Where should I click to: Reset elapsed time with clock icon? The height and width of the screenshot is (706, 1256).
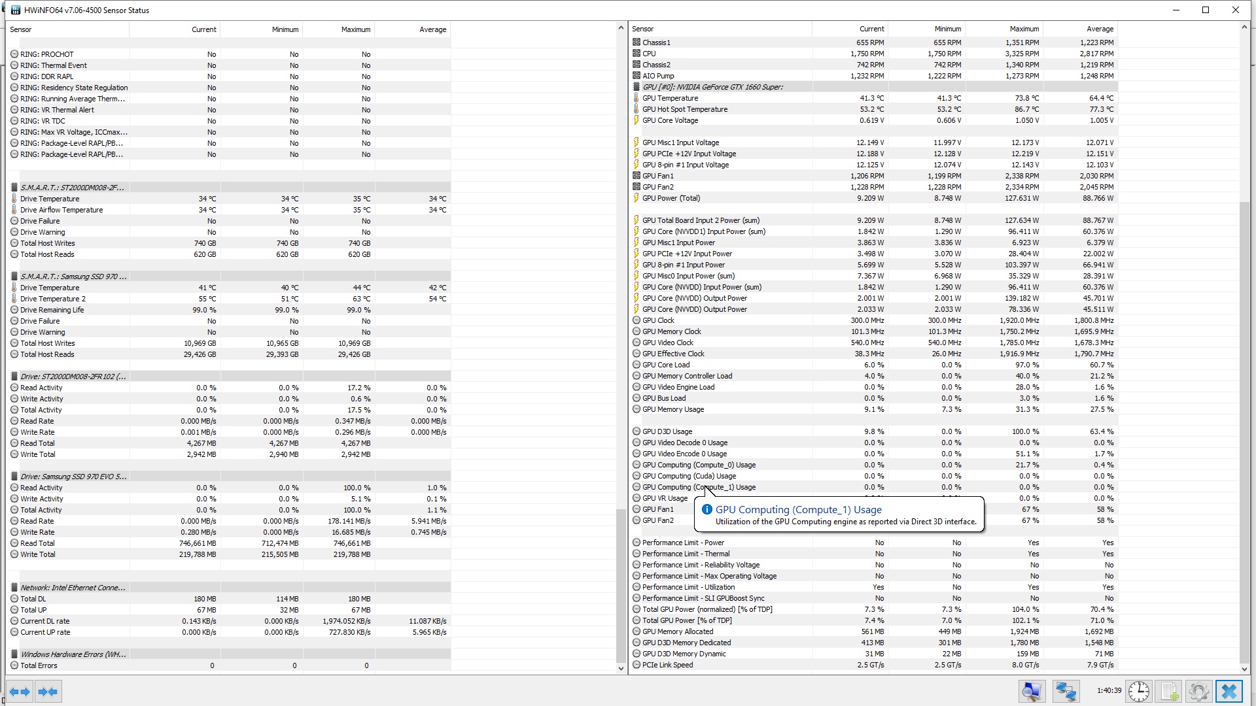(x=1138, y=691)
